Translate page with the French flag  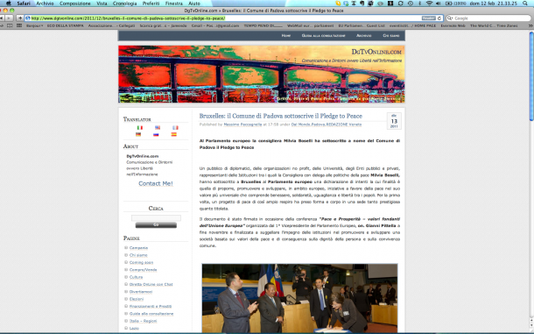coord(175,128)
